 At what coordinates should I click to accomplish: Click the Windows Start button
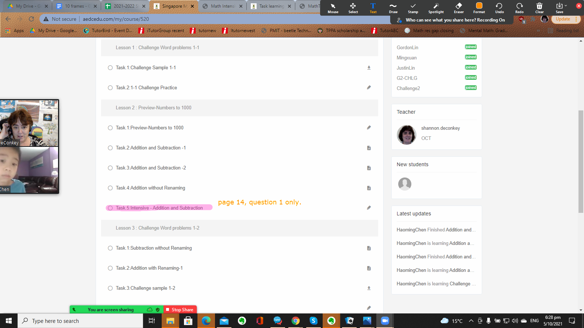9,321
